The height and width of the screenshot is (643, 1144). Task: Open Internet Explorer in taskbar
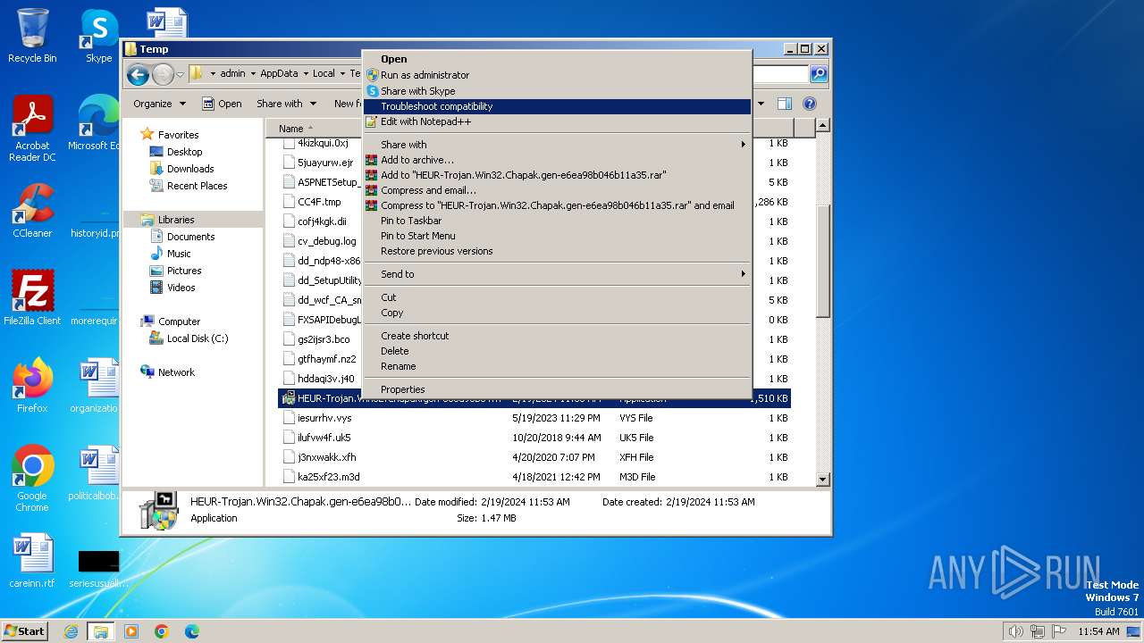pos(71,631)
